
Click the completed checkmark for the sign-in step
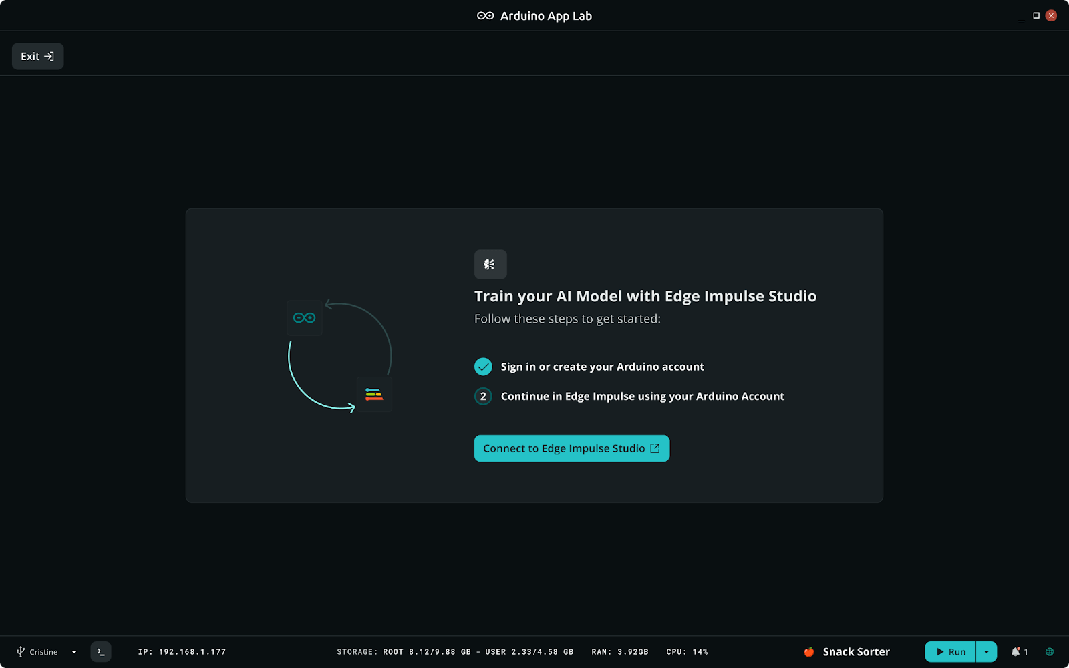(x=483, y=367)
